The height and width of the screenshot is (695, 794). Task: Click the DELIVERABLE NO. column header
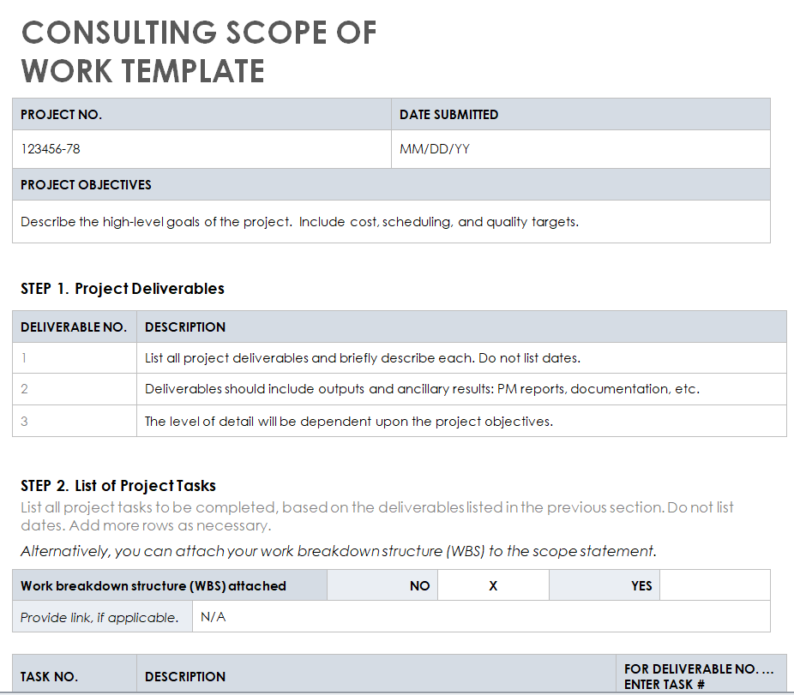[74, 327]
